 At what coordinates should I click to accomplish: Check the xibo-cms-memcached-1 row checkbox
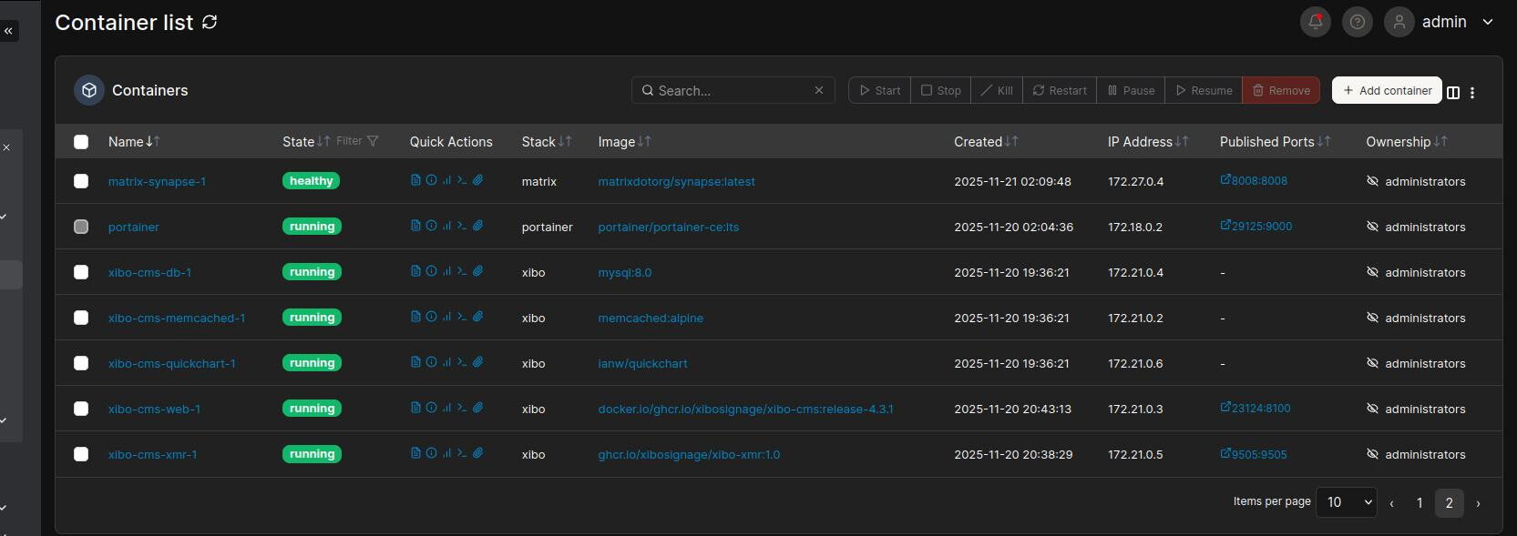click(81, 318)
